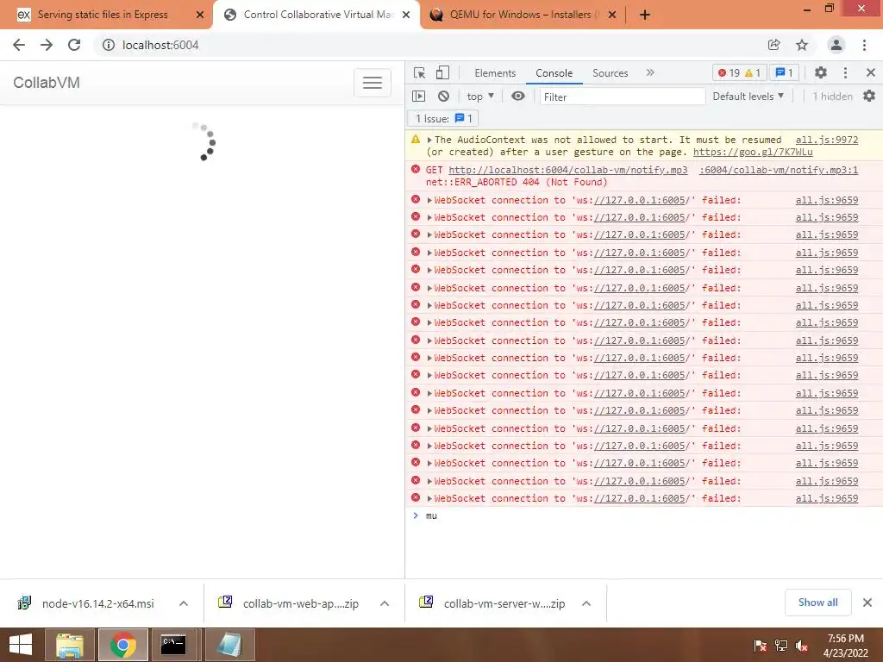
Task: Open the 1 Issue link
Action: point(444,119)
